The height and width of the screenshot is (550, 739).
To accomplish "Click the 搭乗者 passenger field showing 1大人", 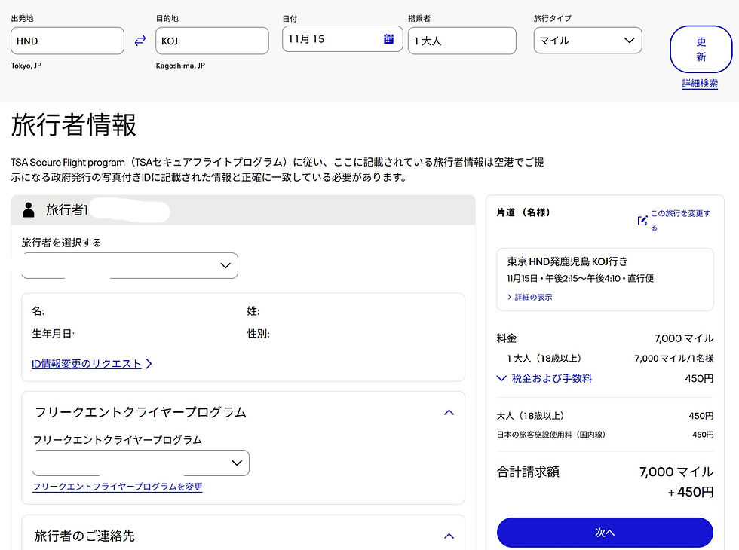I will [461, 40].
